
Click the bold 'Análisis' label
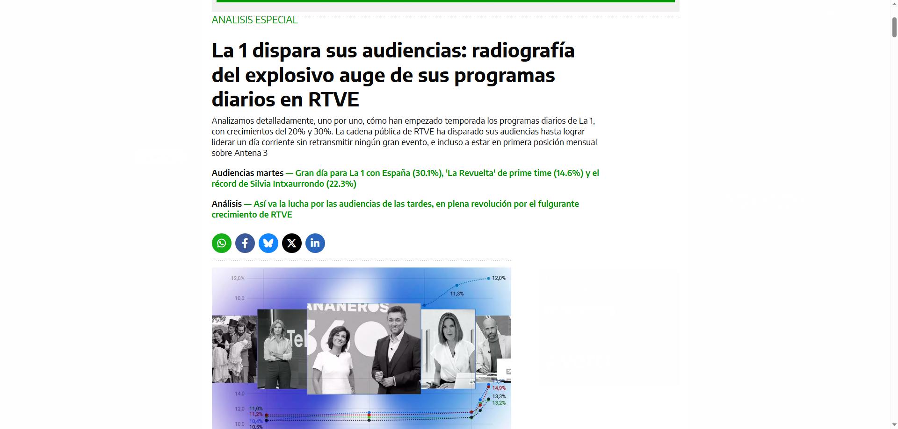pyautogui.click(x=226, y=204)
